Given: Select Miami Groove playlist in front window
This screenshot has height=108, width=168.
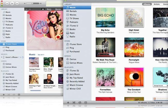Looking at the screenshot, I should coord(77,85).
